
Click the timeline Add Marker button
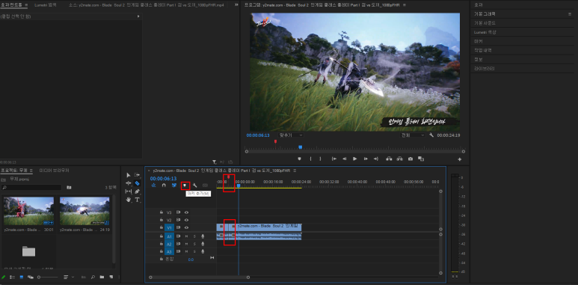point(185,185)
